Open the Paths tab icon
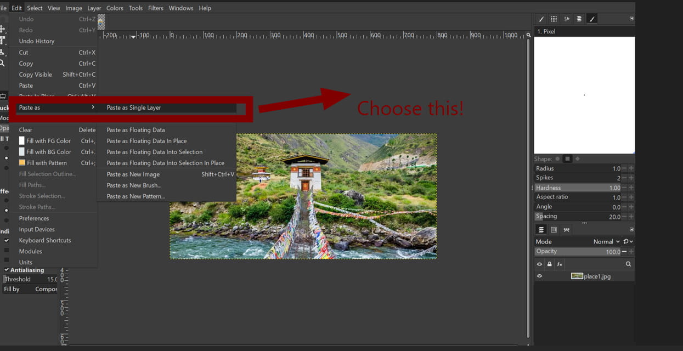 (x=567, y=230)
